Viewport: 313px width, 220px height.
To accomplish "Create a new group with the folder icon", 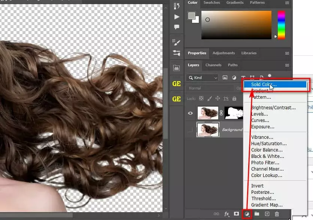I will coord(258,215).
